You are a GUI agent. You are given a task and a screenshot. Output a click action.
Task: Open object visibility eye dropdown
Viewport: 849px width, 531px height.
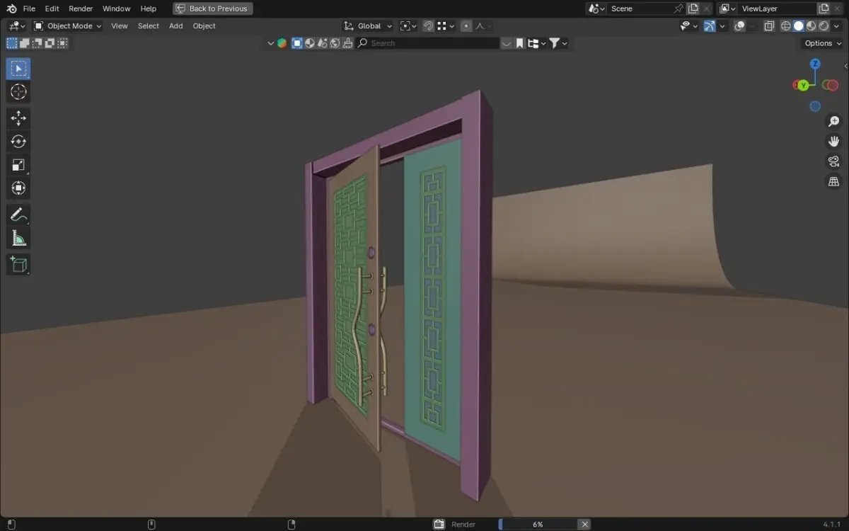pos(688,26)
